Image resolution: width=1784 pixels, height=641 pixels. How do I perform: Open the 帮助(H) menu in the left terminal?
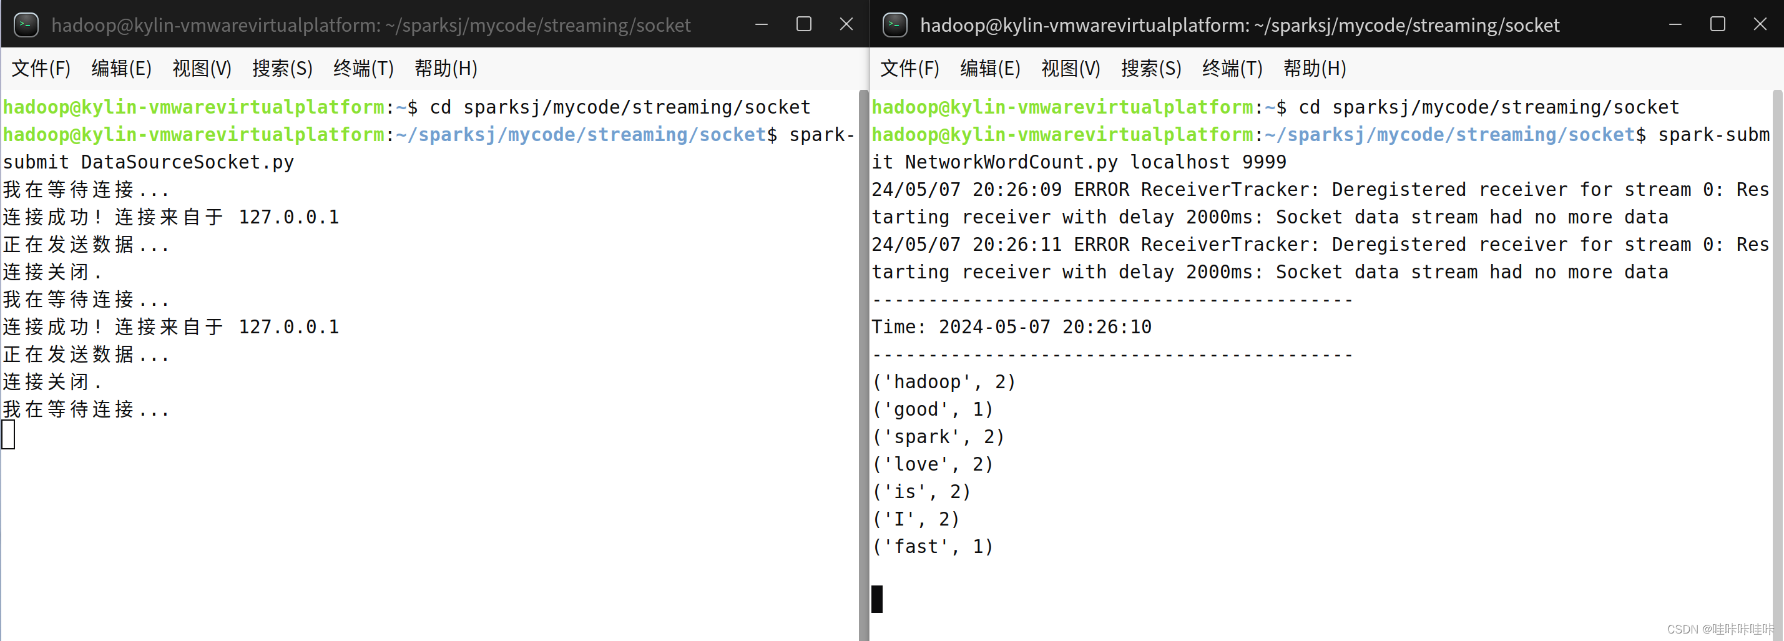pyautogui.click(x=445, y=69)
